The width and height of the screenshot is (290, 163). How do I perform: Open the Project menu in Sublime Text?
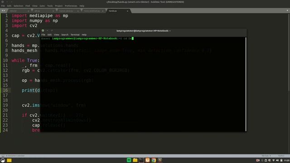point(59,6)
